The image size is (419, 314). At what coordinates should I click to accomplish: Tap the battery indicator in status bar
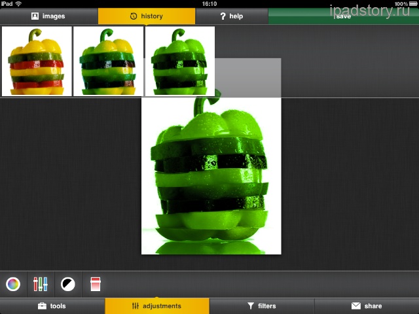(413, 4)
